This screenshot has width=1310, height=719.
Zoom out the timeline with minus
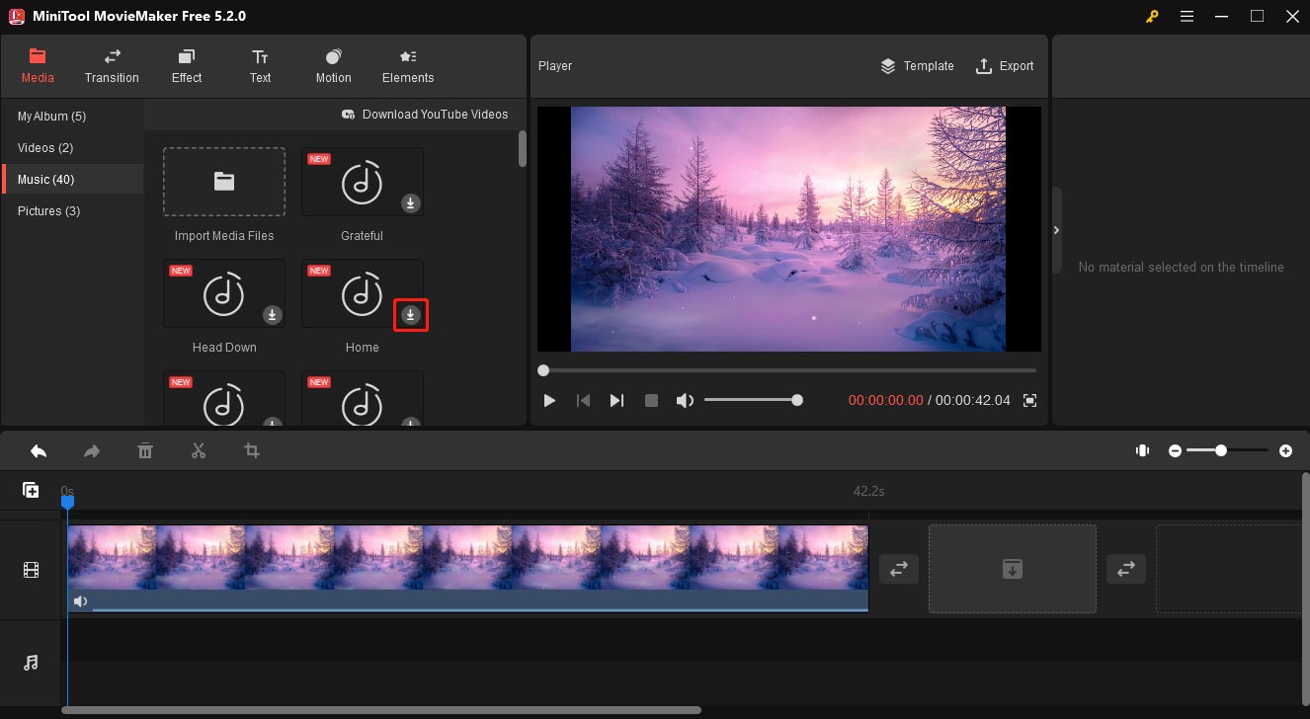coord(1175,450)
